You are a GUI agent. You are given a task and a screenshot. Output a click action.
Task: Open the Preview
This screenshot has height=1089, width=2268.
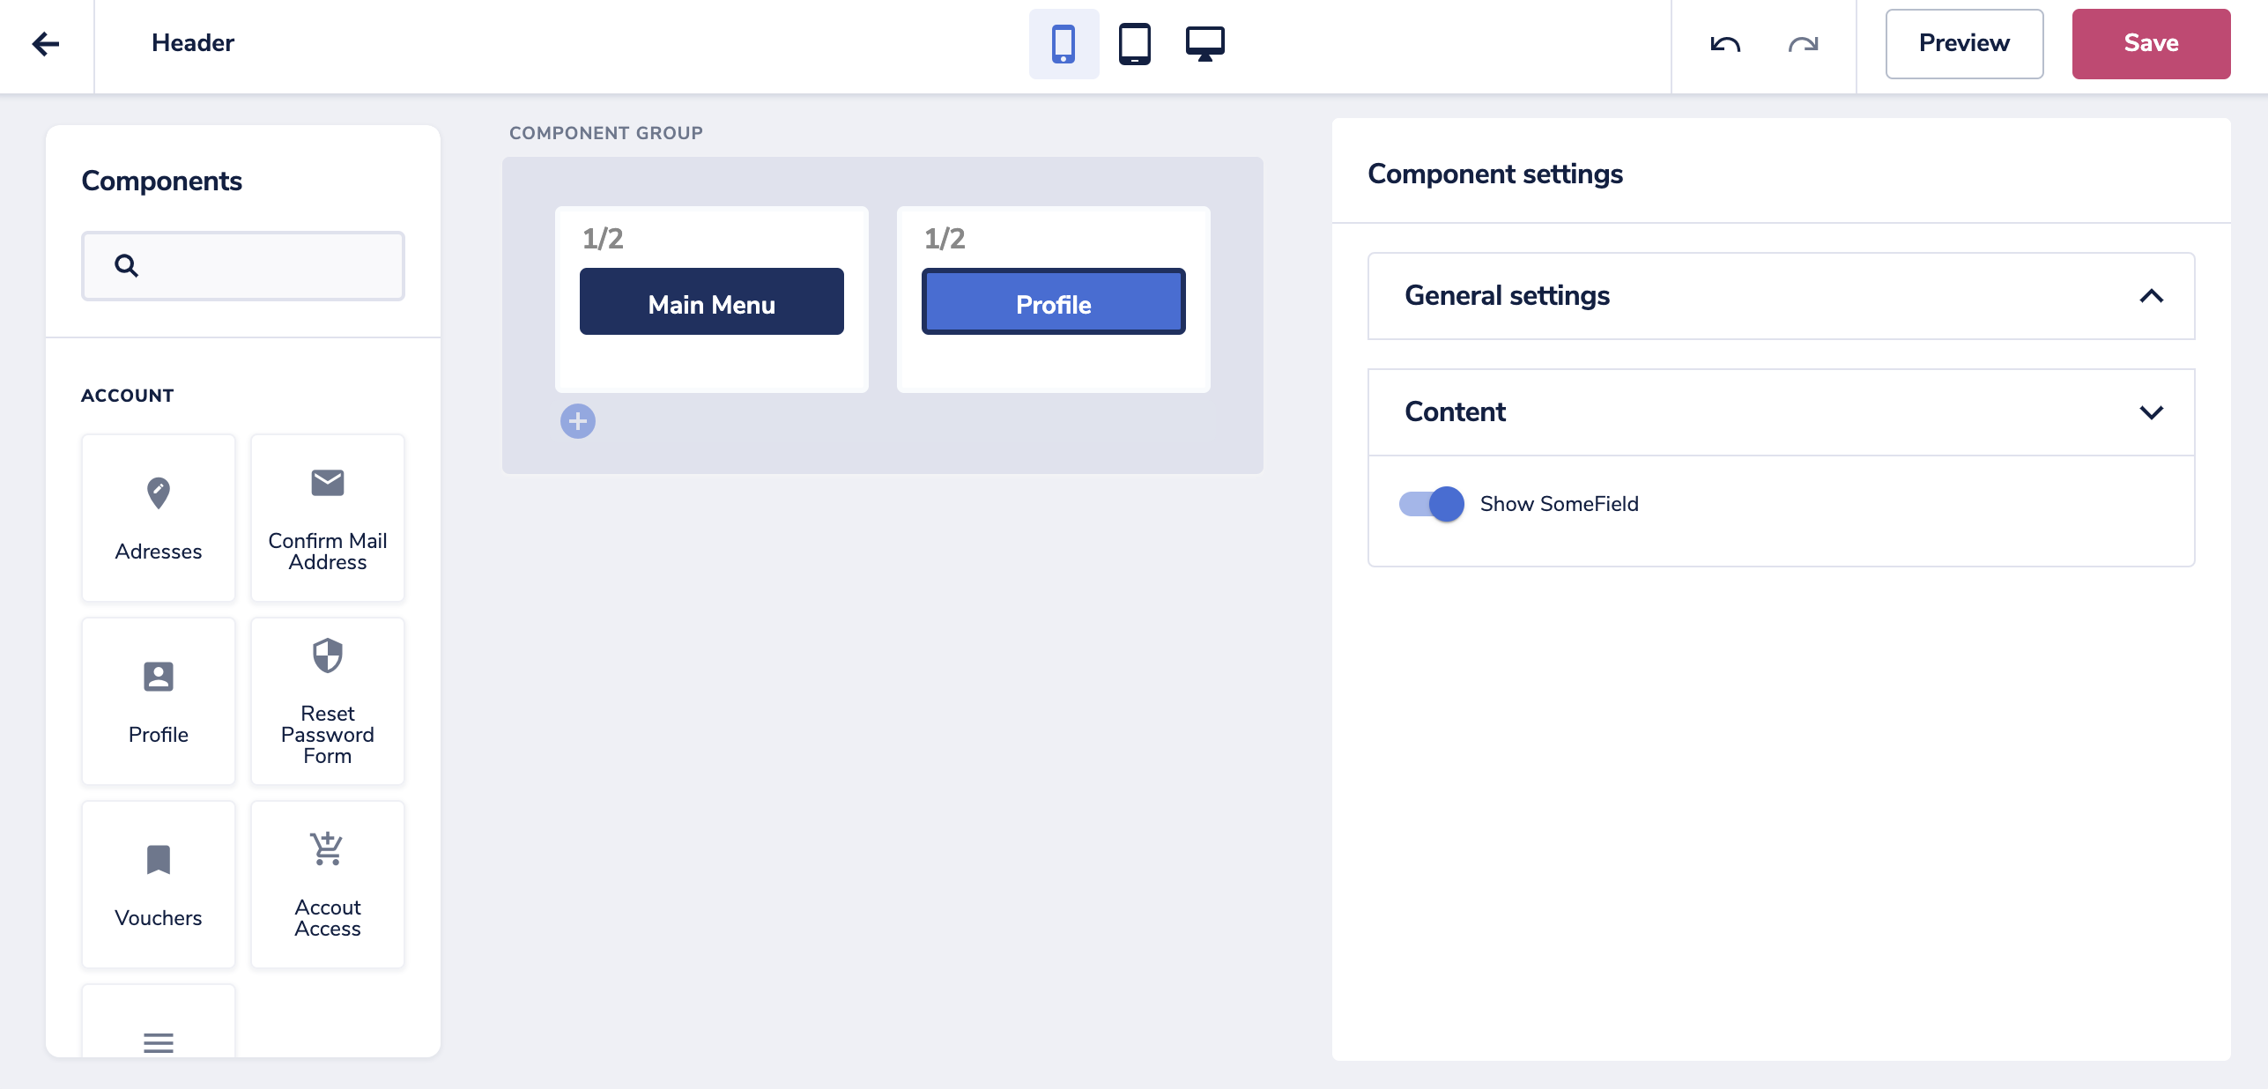(x=1964, y=44)
